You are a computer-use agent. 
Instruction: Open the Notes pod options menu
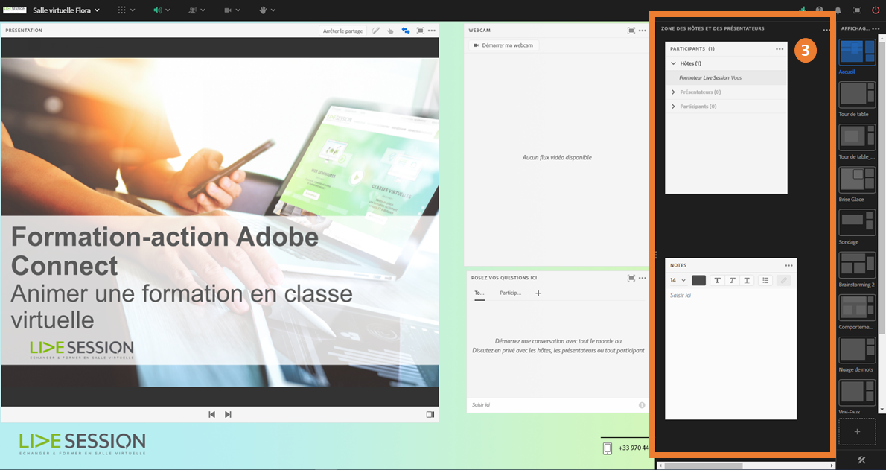(788, 265)
